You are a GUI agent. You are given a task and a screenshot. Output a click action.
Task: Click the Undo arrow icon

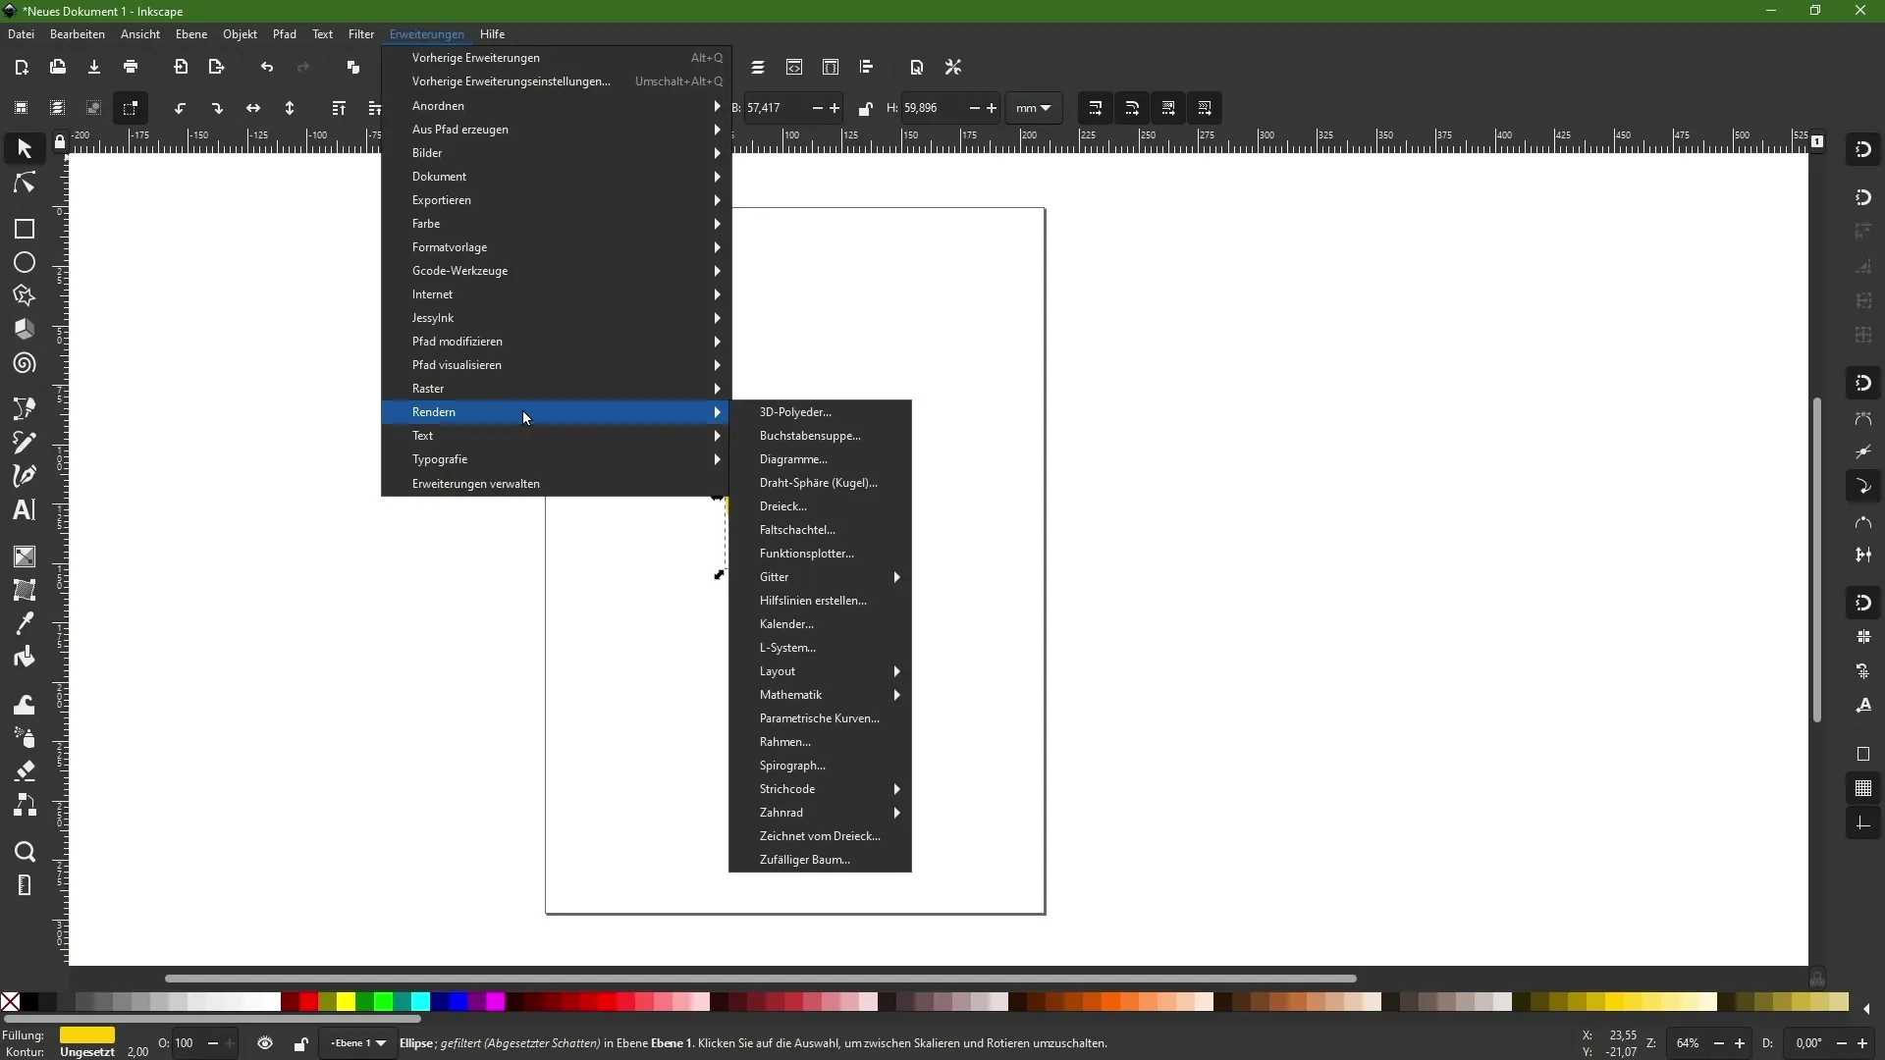tap(267, 67)
